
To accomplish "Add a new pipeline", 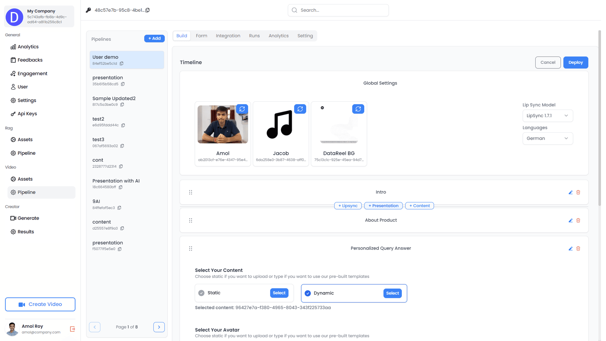I will click(x=154, y=38).
